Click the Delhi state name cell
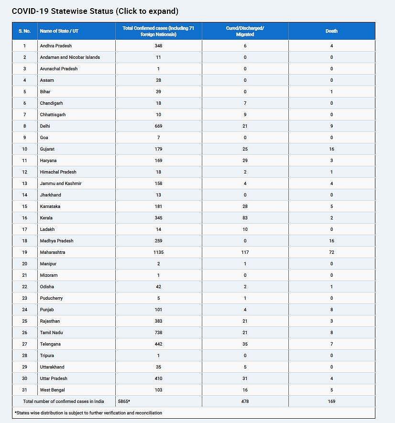 (x=45, y=126)
